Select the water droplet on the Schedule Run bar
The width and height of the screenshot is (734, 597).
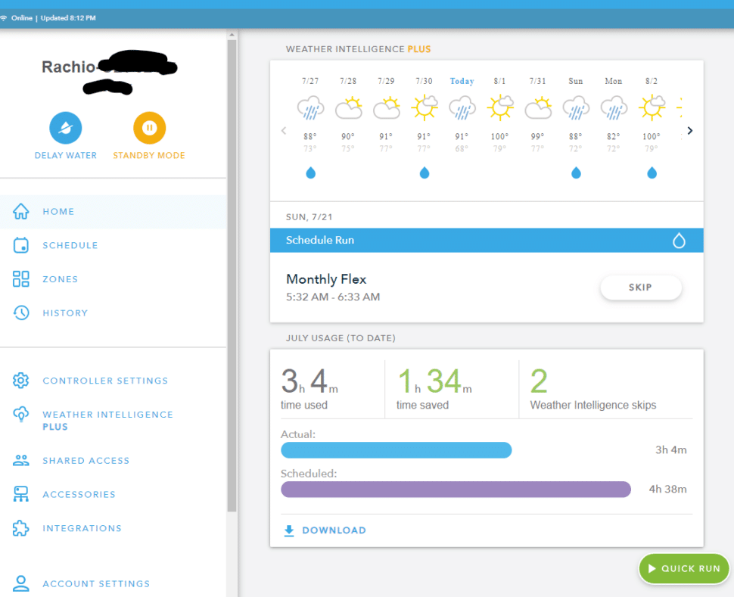(x=680, y=239)
